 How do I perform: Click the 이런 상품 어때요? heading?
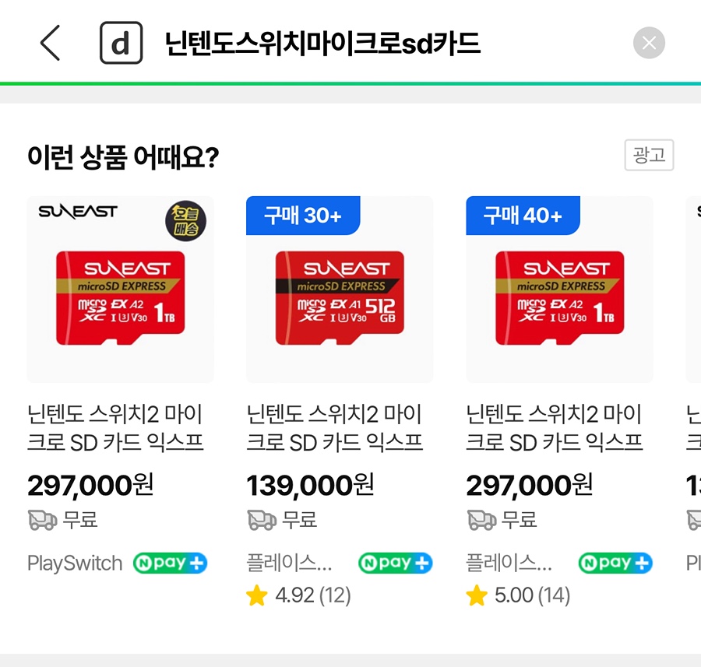(123, 157)
